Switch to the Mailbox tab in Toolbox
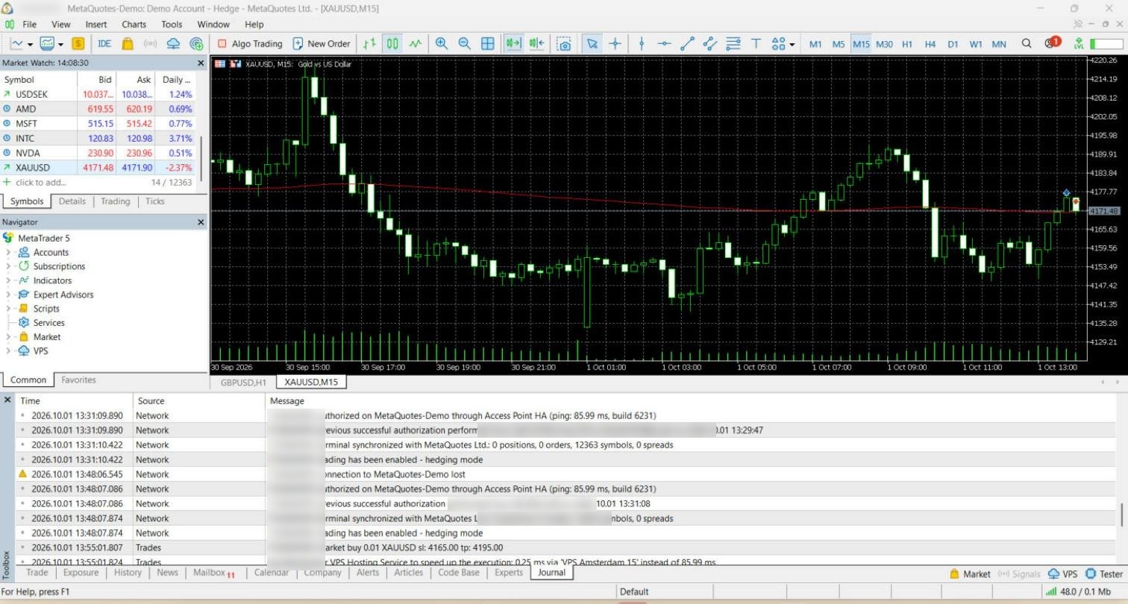The image size is (1128, 604). pos(214,573)
